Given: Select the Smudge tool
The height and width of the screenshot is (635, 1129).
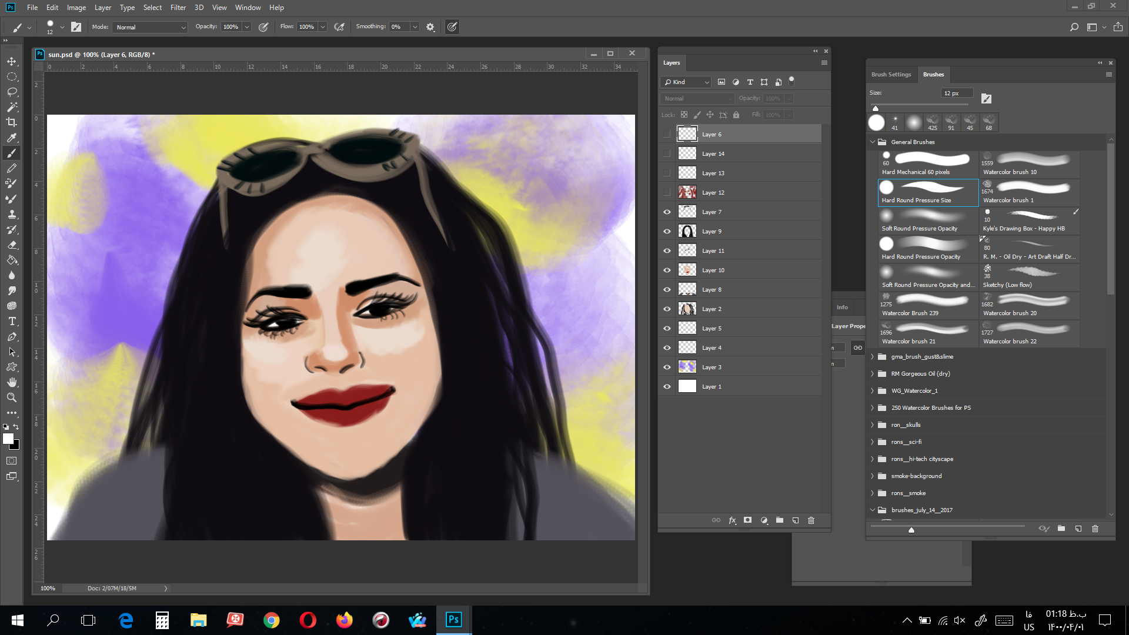Looking at the screenshot, I should coord(12,290).
